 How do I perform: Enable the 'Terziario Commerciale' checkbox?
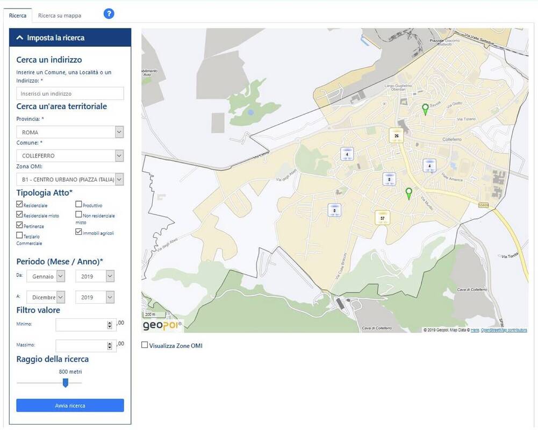19,235
